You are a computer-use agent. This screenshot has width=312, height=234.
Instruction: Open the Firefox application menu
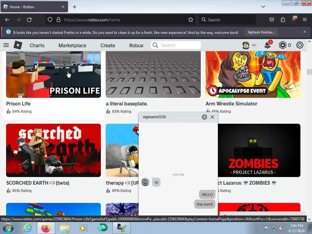point(305,20)
